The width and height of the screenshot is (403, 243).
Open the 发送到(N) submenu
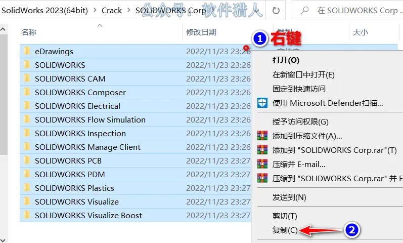(289, 197)
